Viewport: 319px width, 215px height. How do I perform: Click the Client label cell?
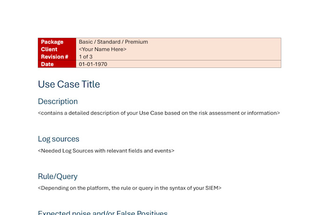pos(49,49)
